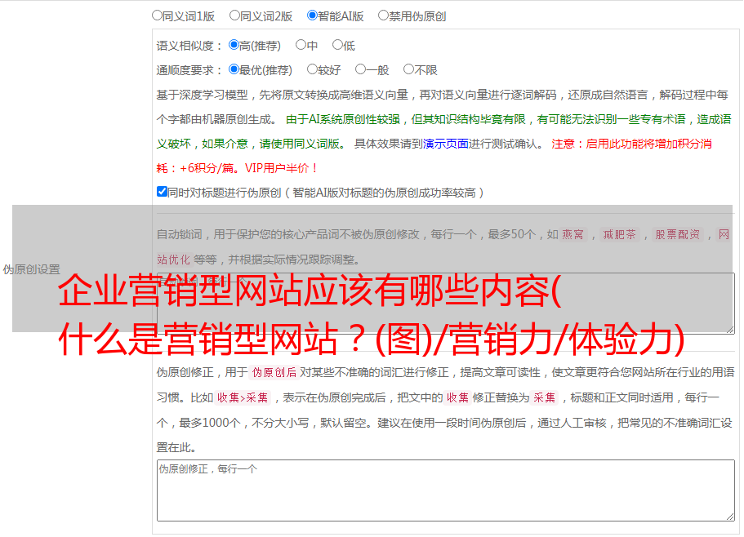Set 通顺度要求 to 最优(推荐)
744x537 pixels.
click(x=234, y=69)
